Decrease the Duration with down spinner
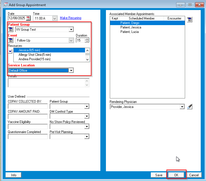The height and width of the screenshot is (181, 206). (x=87, y=41)
